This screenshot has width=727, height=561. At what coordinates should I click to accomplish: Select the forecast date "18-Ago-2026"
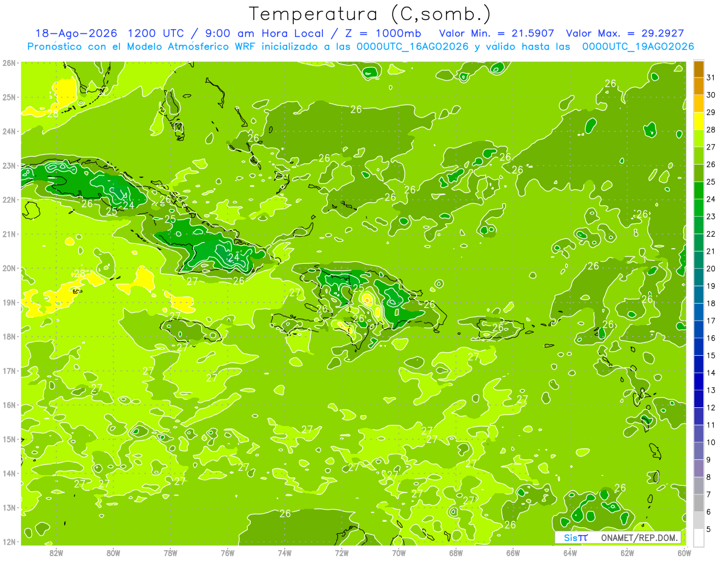click(76, 33)
